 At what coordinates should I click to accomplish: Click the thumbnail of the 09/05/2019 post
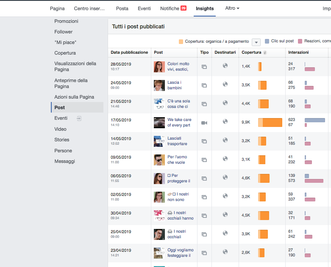tap(159, 160)
